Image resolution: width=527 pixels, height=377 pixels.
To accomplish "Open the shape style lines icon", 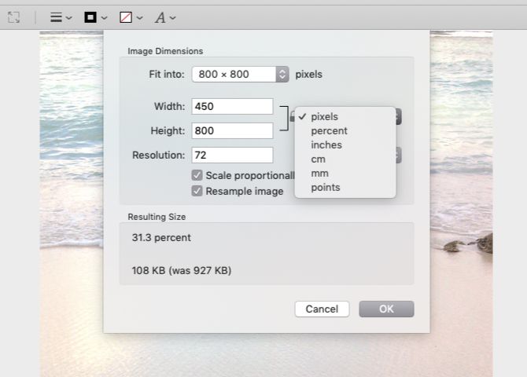I will (56, 17).
